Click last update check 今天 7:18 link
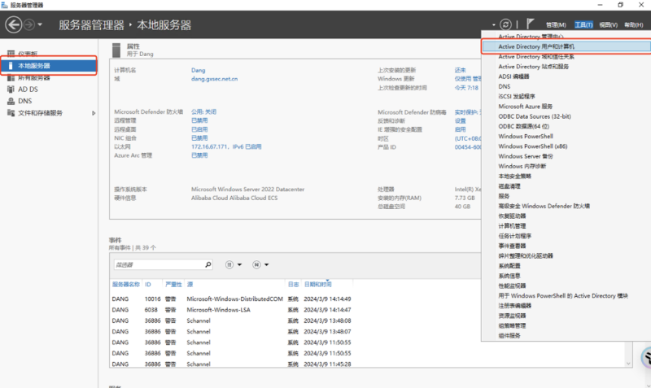The height and width of the screenshot is (388, 651). tap(466, 88)
